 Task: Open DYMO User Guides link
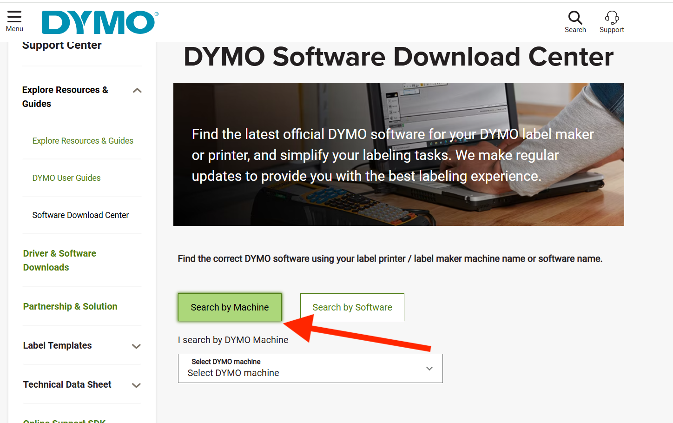point(66,178)
